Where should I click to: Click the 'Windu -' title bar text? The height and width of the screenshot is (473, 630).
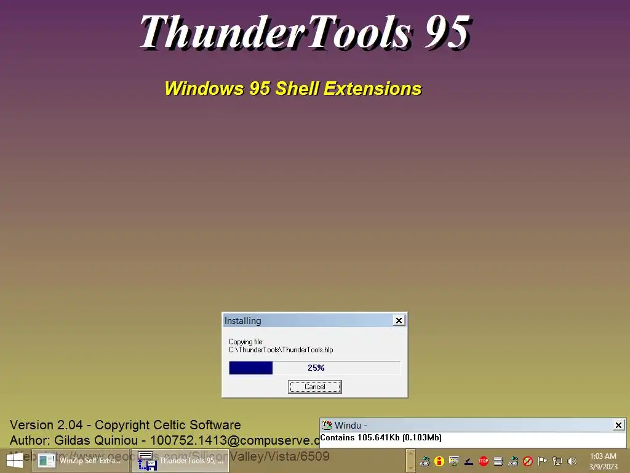click(350, 425)
